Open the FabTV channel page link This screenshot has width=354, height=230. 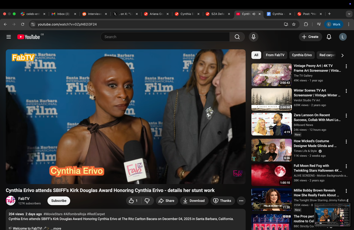(x=23, y=198)
